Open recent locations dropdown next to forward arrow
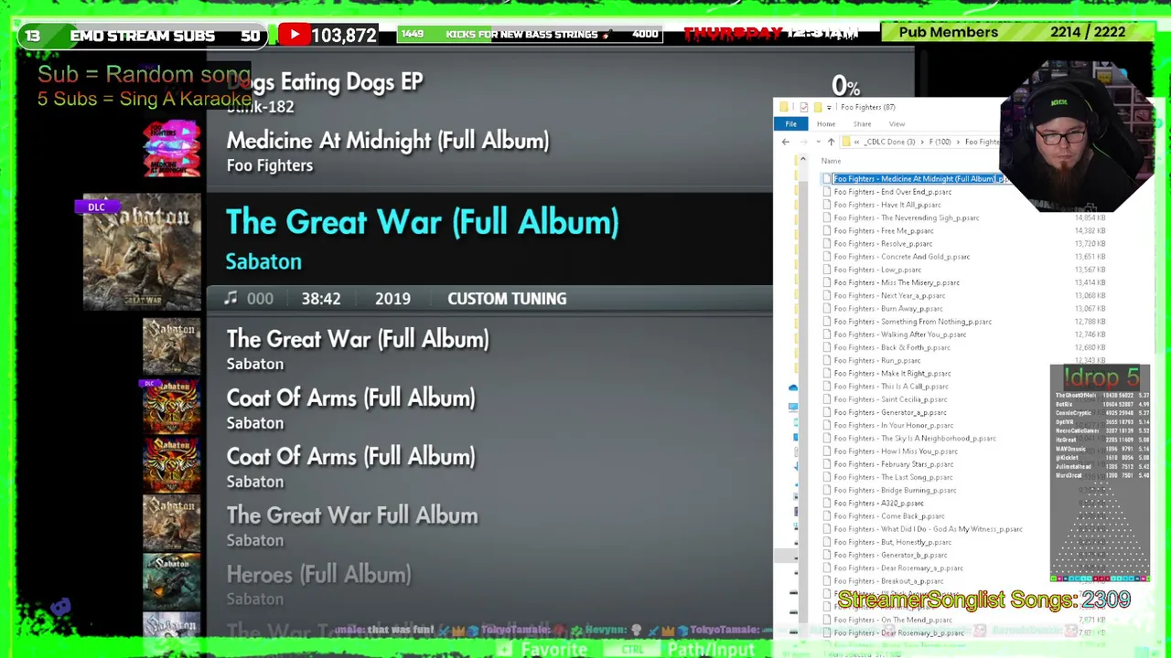This screenshot has width=1171, height=658. pyautogui.click(x=818, y=142)
